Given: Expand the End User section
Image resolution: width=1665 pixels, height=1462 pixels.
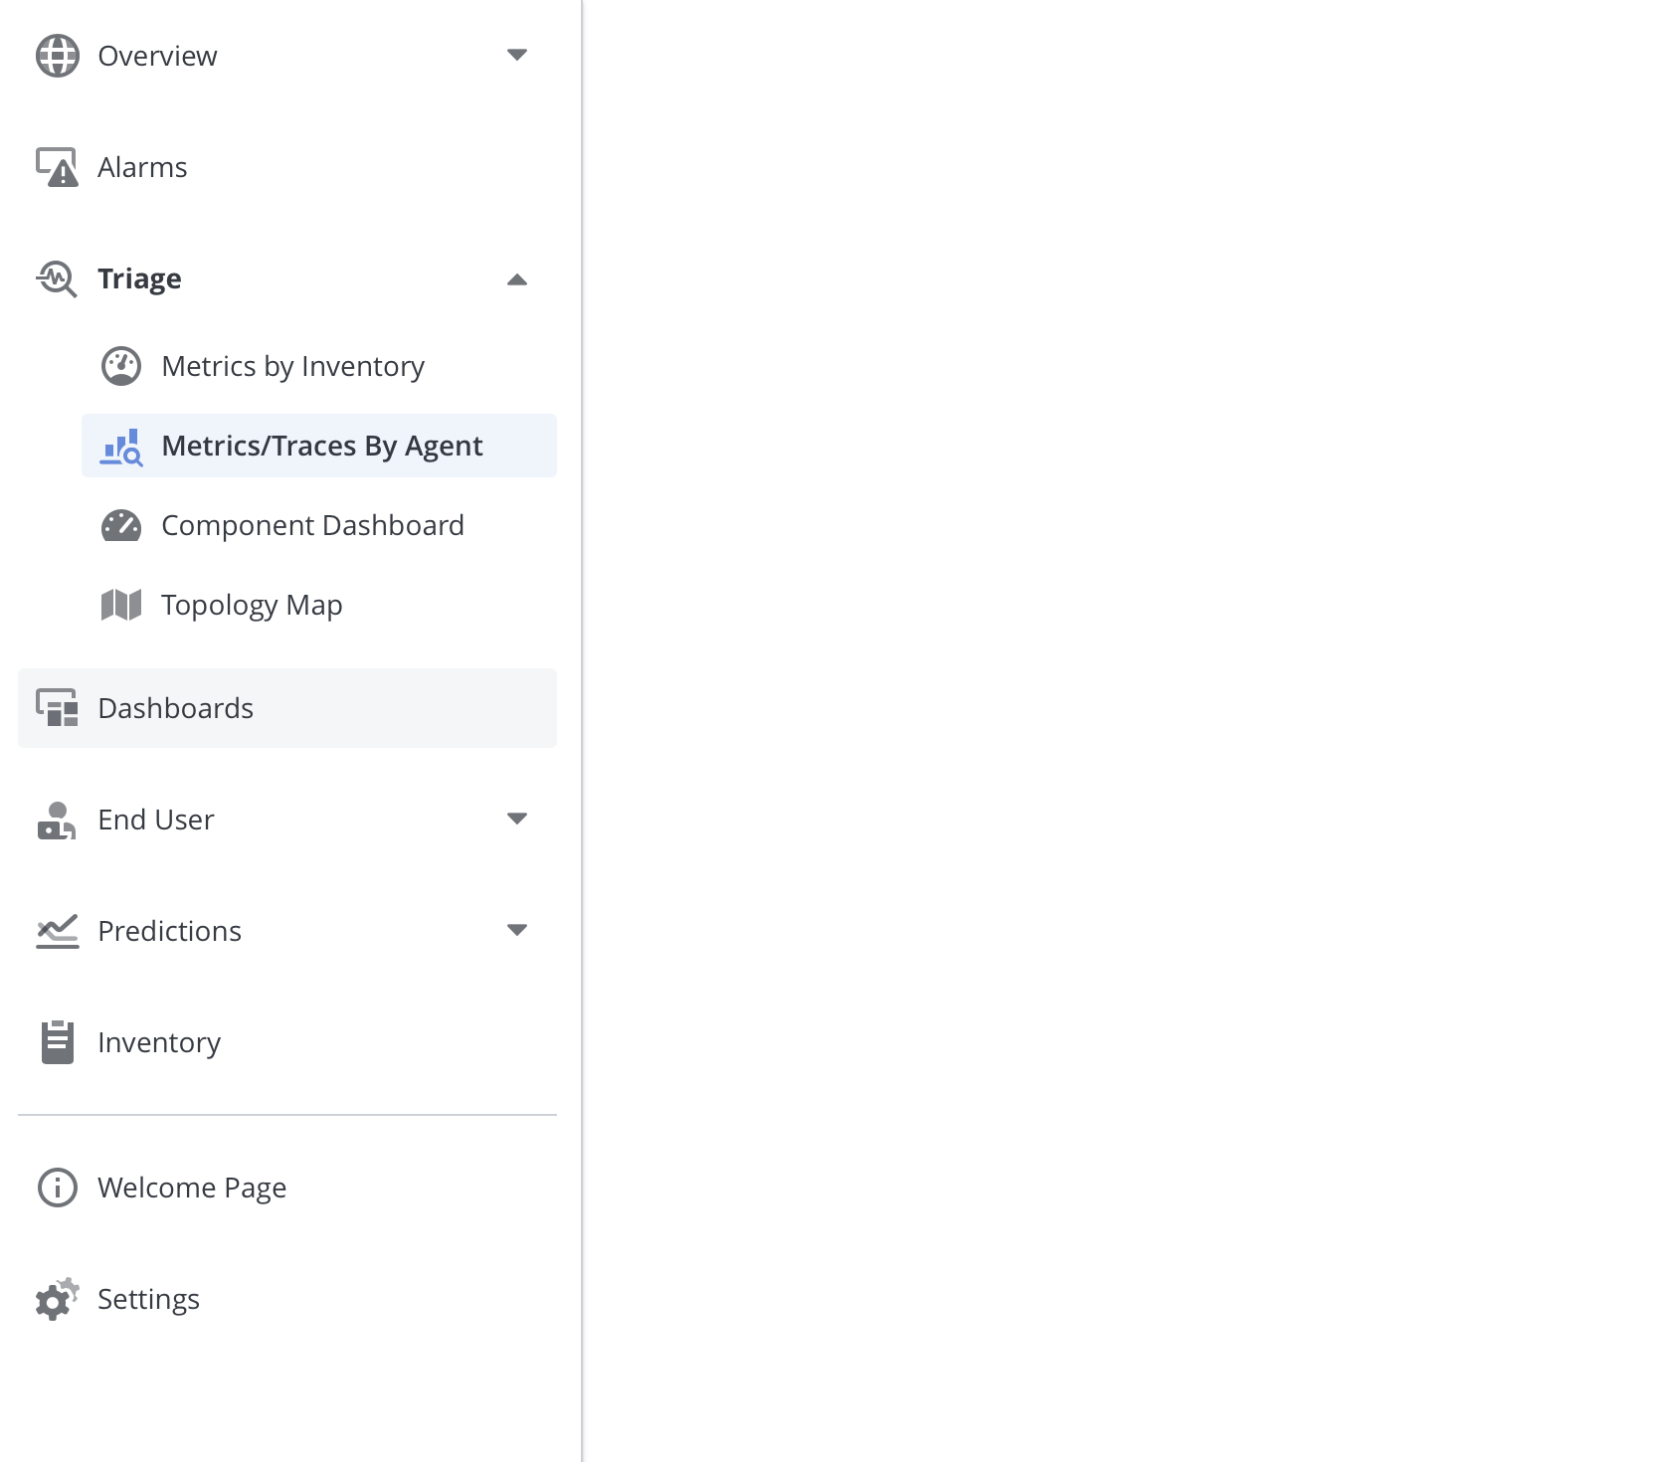Looking at the screenshot, I should (518, 820).
